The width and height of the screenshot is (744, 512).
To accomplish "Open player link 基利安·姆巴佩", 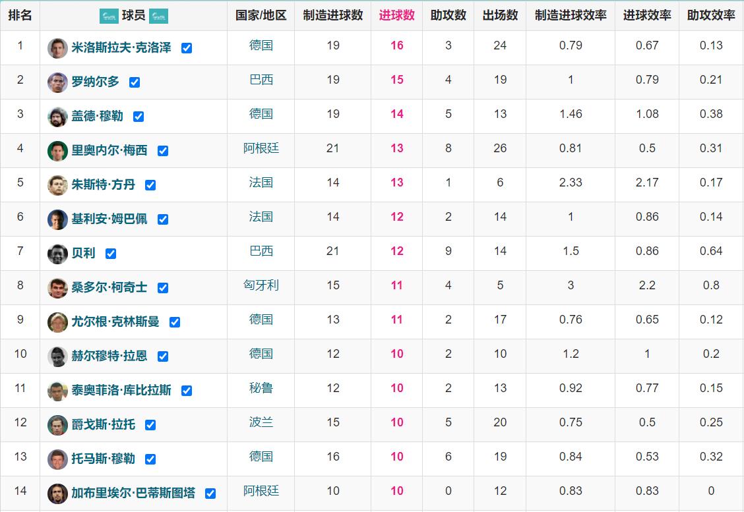I will click(x=109, y=219).
